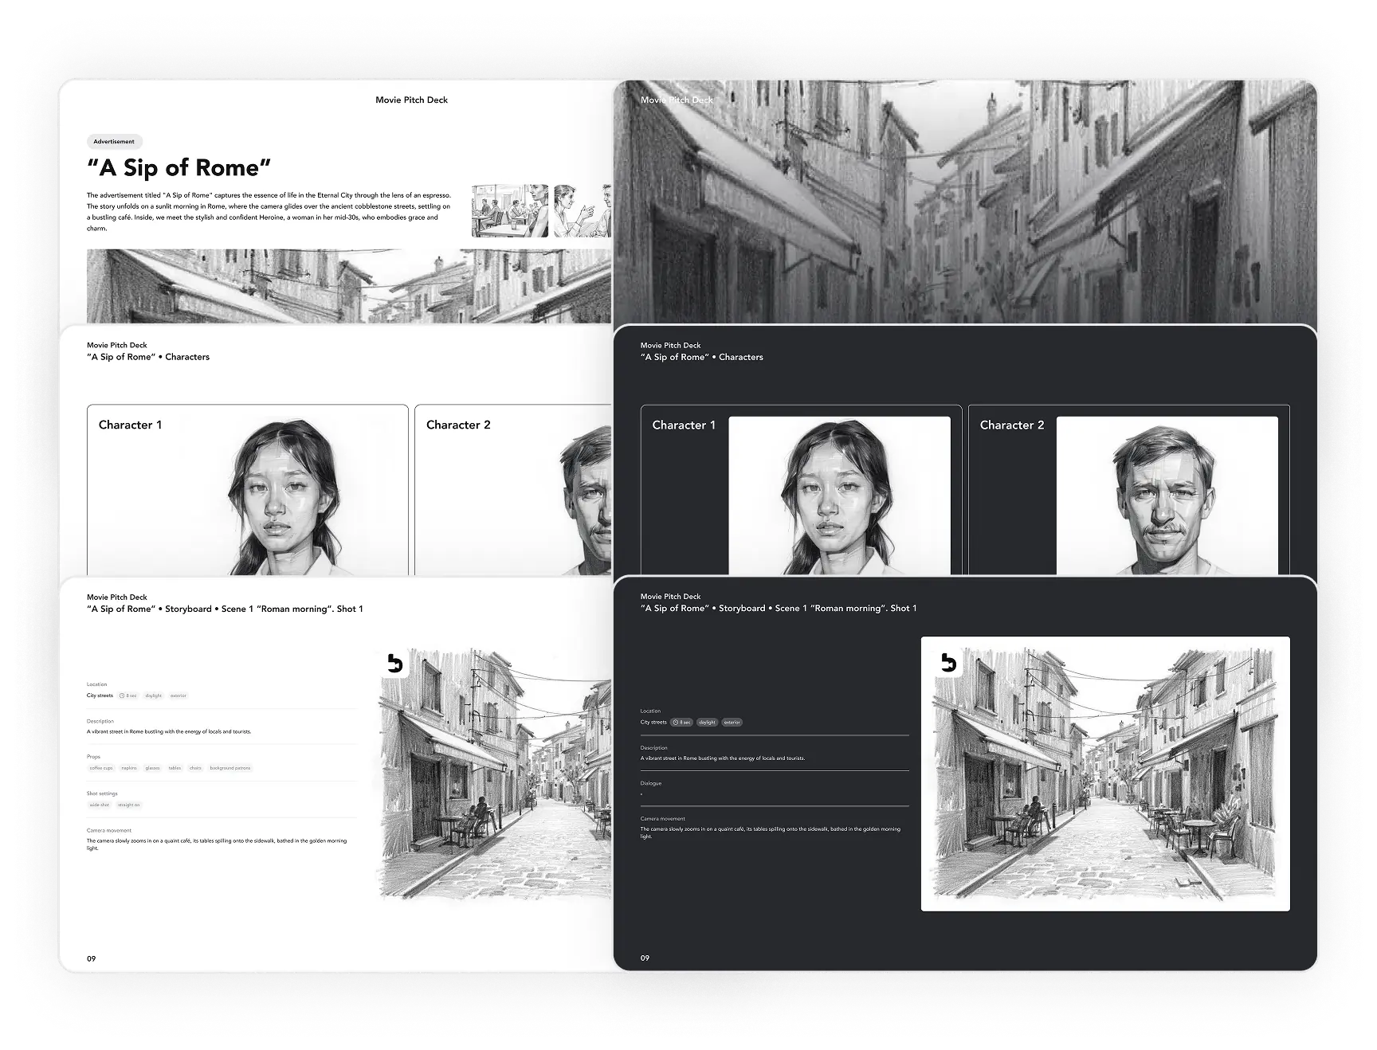Click the logo icon on dark storyboard image
Viewport: 1377px width, 1050px height.
947,663
